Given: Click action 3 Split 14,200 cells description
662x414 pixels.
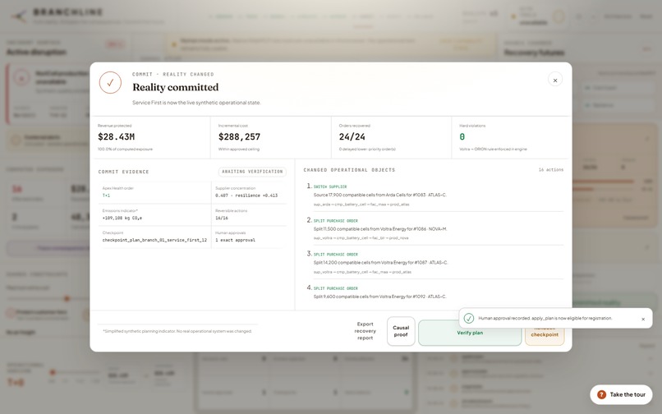Looking at the screenshot, I should point(380,262).
